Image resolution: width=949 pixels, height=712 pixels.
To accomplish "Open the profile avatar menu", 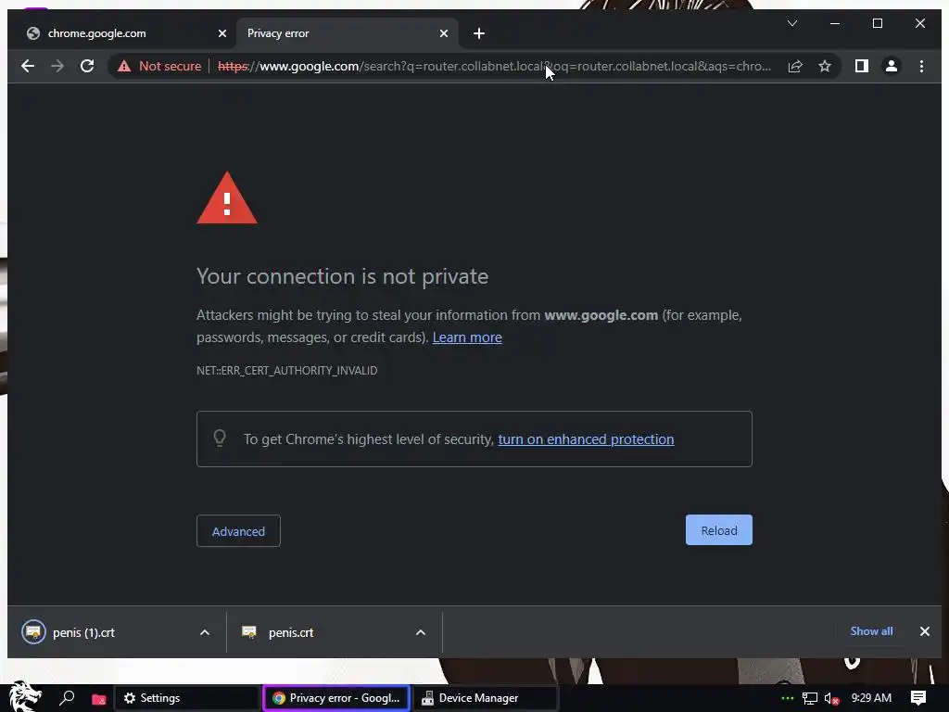I will [891, 66].
